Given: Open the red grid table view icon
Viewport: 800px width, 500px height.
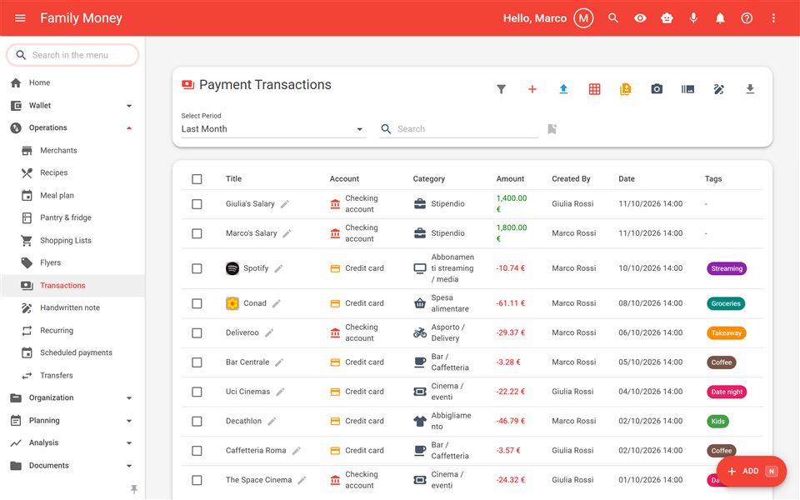Looking at the screenshot, I should (x=594, y=89).
